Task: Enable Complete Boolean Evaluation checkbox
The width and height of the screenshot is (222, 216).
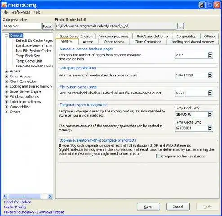Action: (158, 156)
